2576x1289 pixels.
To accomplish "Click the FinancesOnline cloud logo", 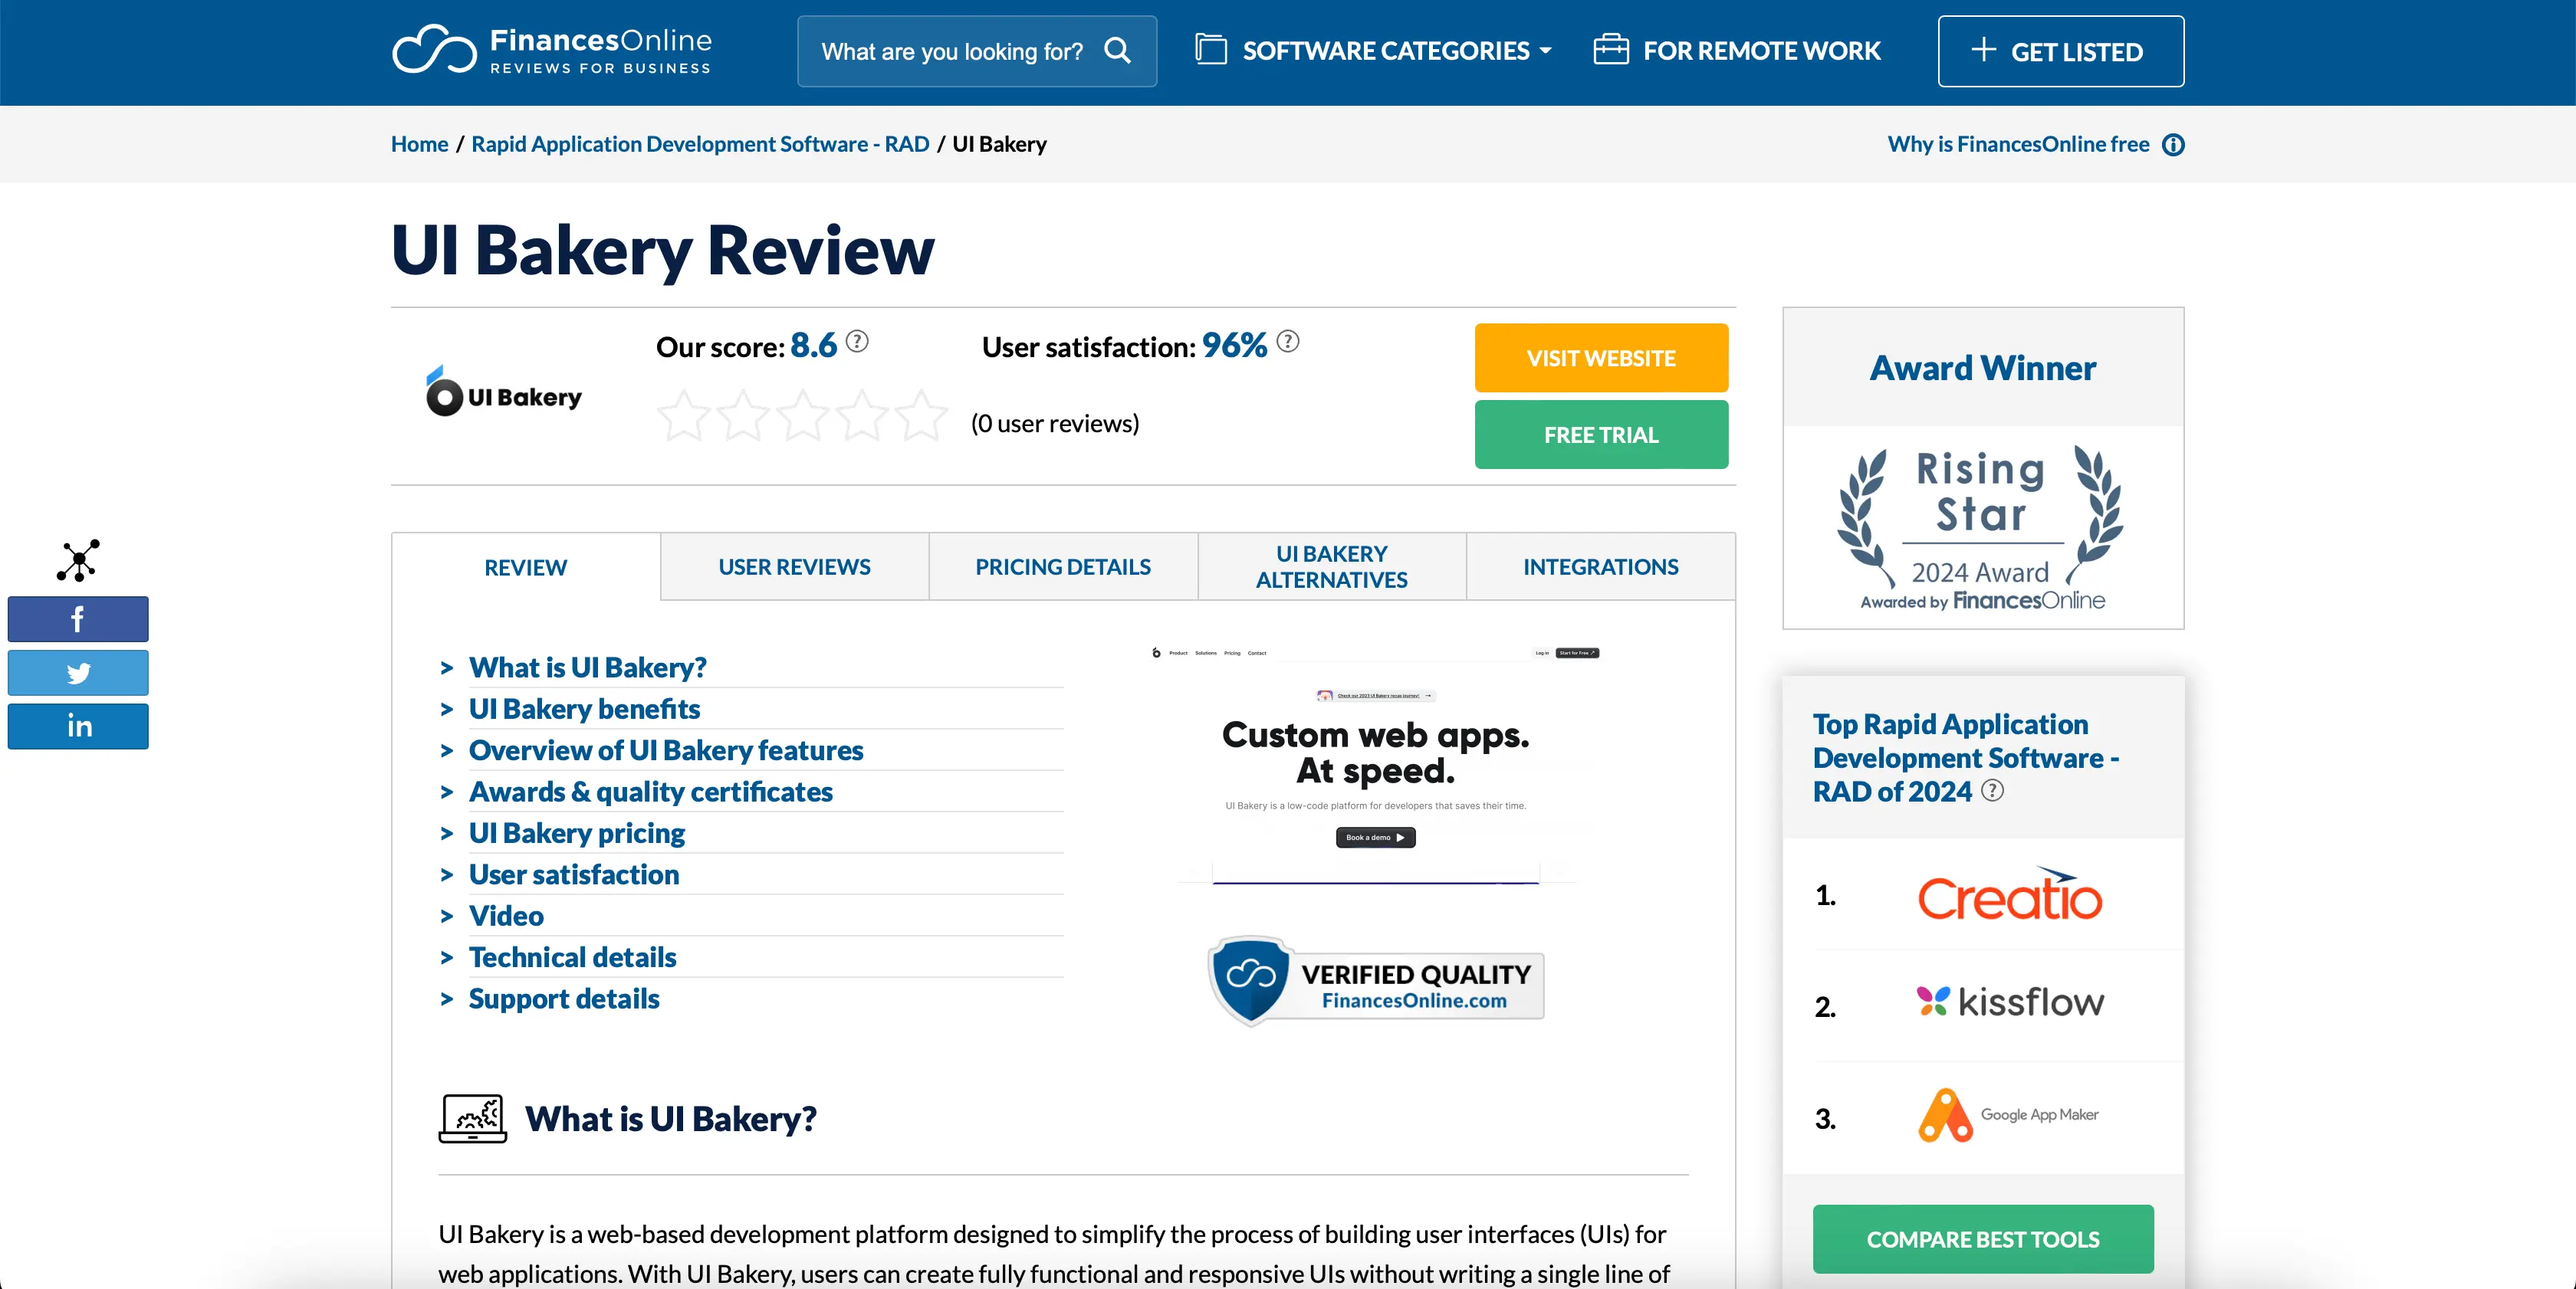I will click(x=551, y=50).
